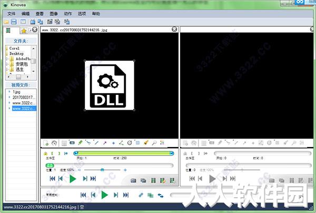Select the Angle tool in left screen
This screenshot has width=316, height=213.
point(121,143)
